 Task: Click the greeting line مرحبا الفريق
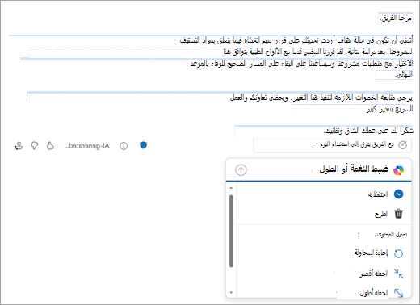[x=396, y=18]
